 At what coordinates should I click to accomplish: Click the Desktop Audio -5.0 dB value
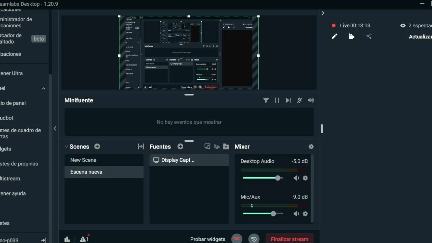click(x=299, y=161)
